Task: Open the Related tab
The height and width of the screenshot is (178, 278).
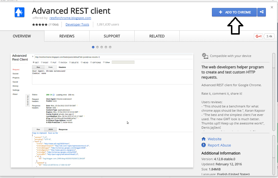Action: [157, 36]
